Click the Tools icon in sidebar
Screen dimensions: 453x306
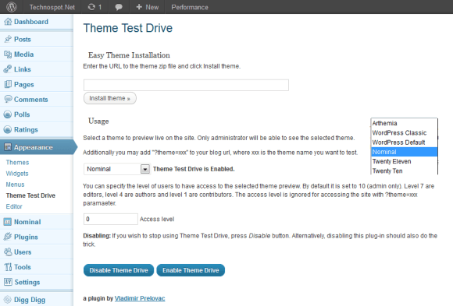point(8,267)
